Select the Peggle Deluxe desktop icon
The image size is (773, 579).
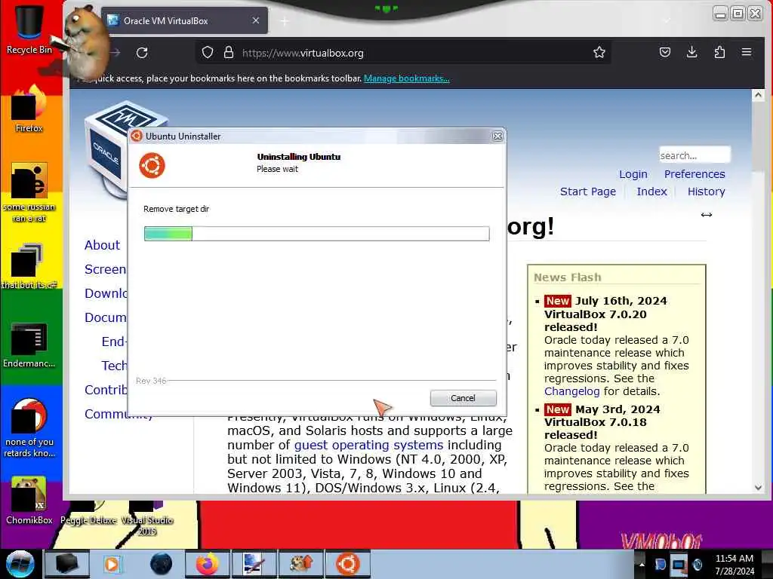(89, 513)
